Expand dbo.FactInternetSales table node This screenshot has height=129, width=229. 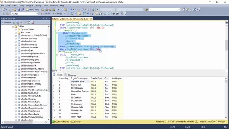(16, 102)
